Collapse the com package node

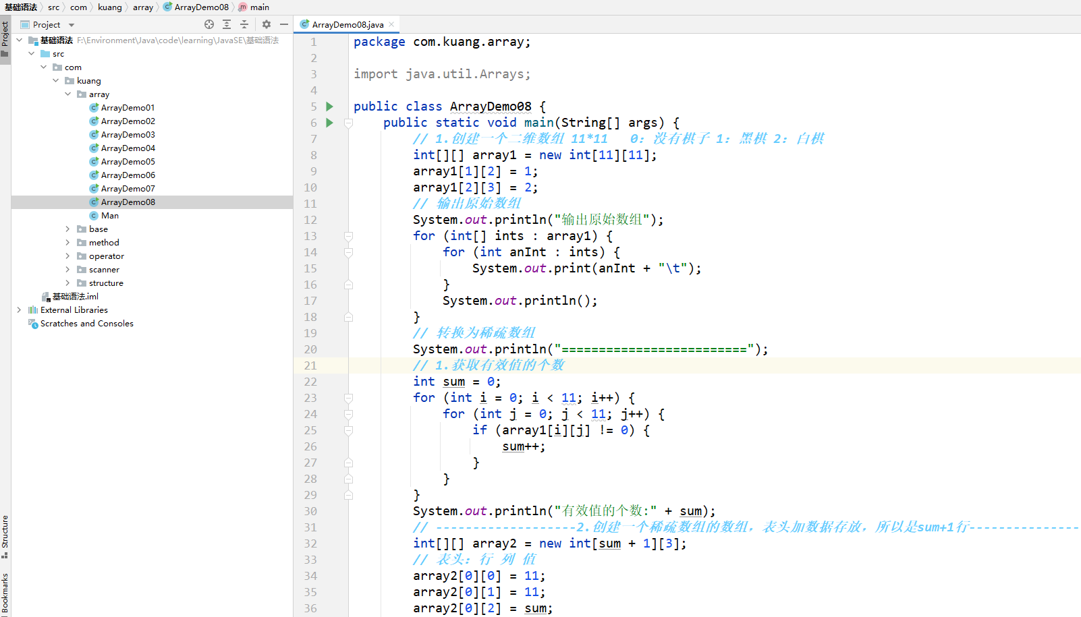pos(43,67)
